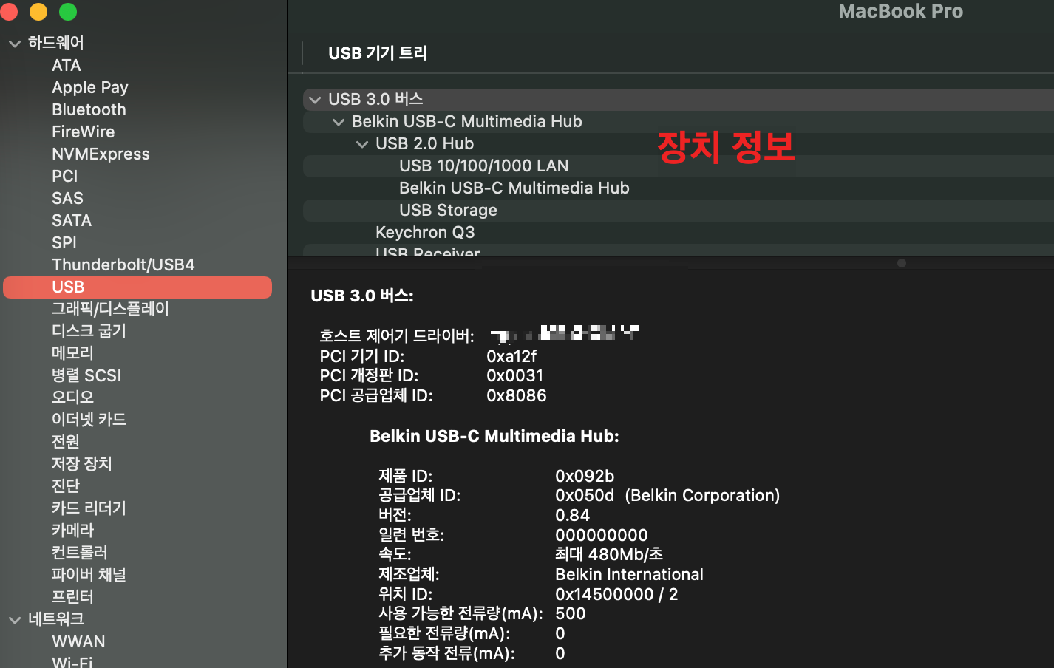Screen dimensions: 1054x668
Task: Click the 0xa12f PCI 기기 ID value
Action: point(511,356)
